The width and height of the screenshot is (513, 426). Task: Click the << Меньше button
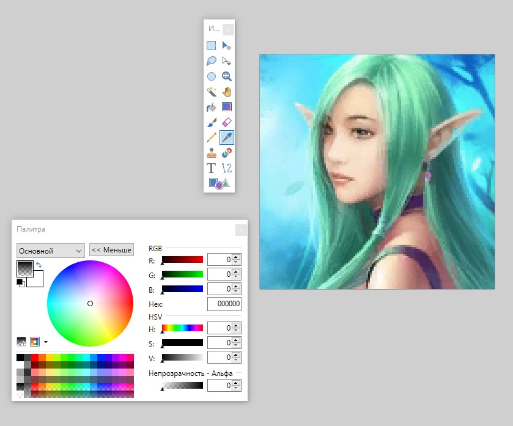(111, 250)
